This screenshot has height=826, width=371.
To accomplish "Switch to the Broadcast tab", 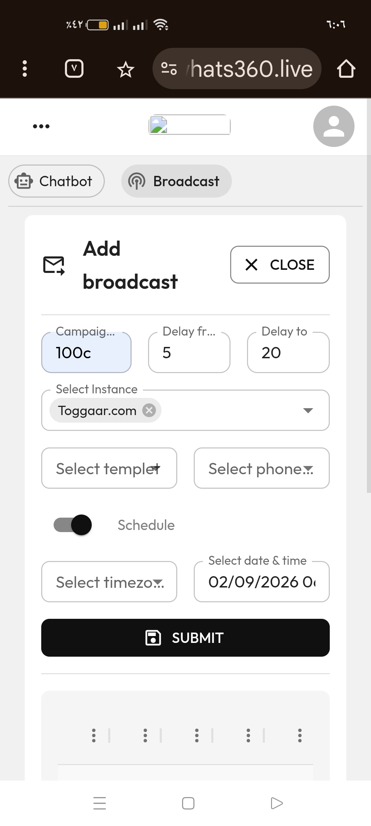I will click(176, 181).
